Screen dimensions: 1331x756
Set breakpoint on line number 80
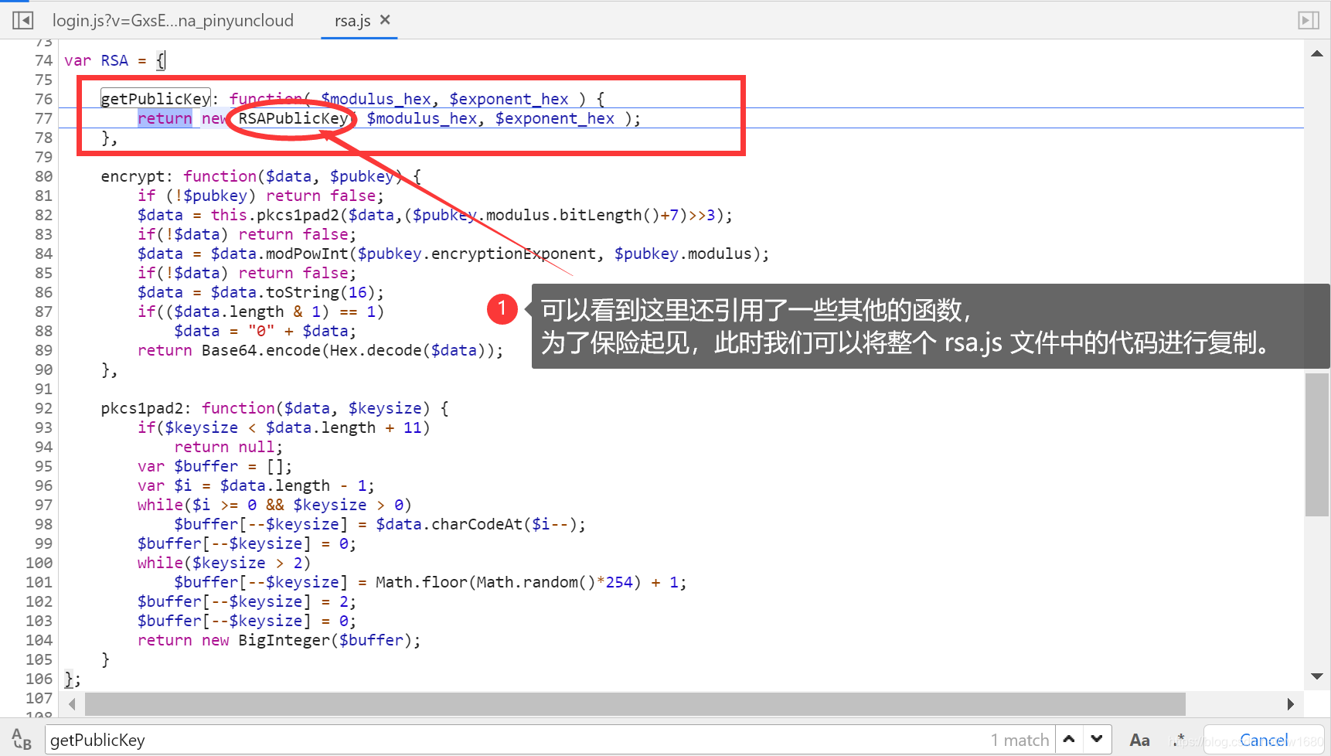click(43, 176)
